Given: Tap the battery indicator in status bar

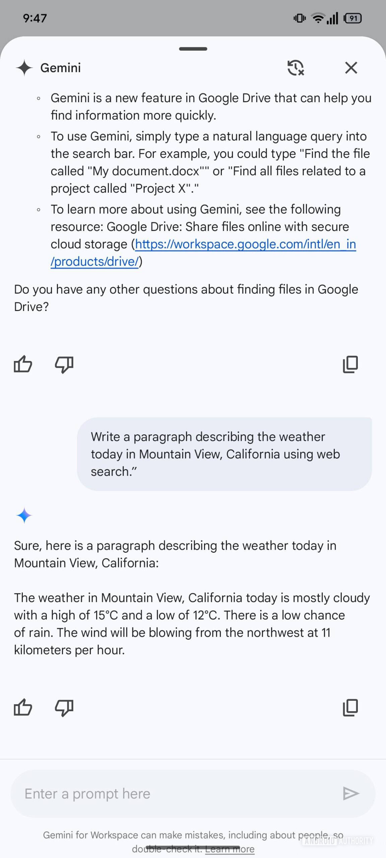Looking at the screenshot, I should (353, 18).
